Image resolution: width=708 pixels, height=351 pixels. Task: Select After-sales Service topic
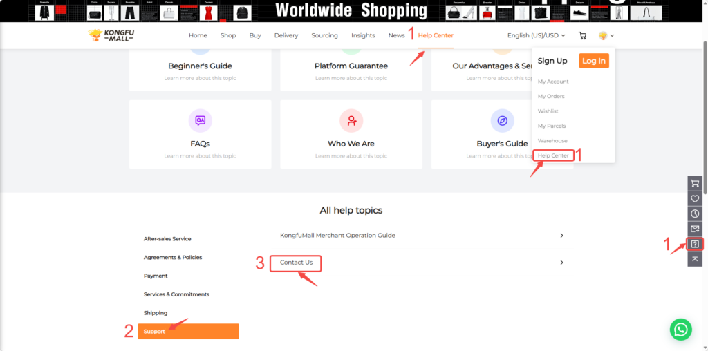click(x=167, y=238)
